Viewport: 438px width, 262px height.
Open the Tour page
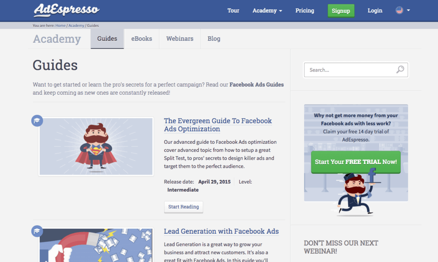pos(233,11)
